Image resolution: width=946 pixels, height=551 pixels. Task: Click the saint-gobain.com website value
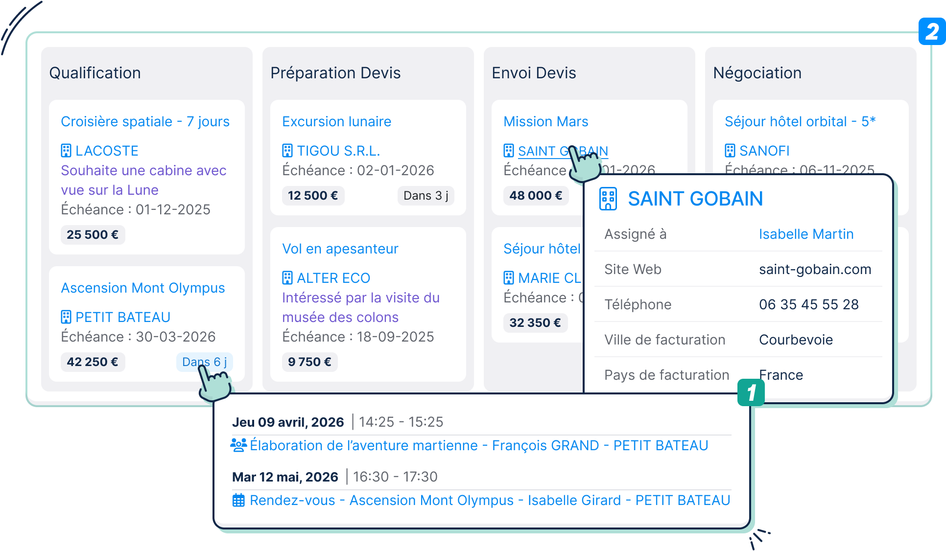click(815, 269)
